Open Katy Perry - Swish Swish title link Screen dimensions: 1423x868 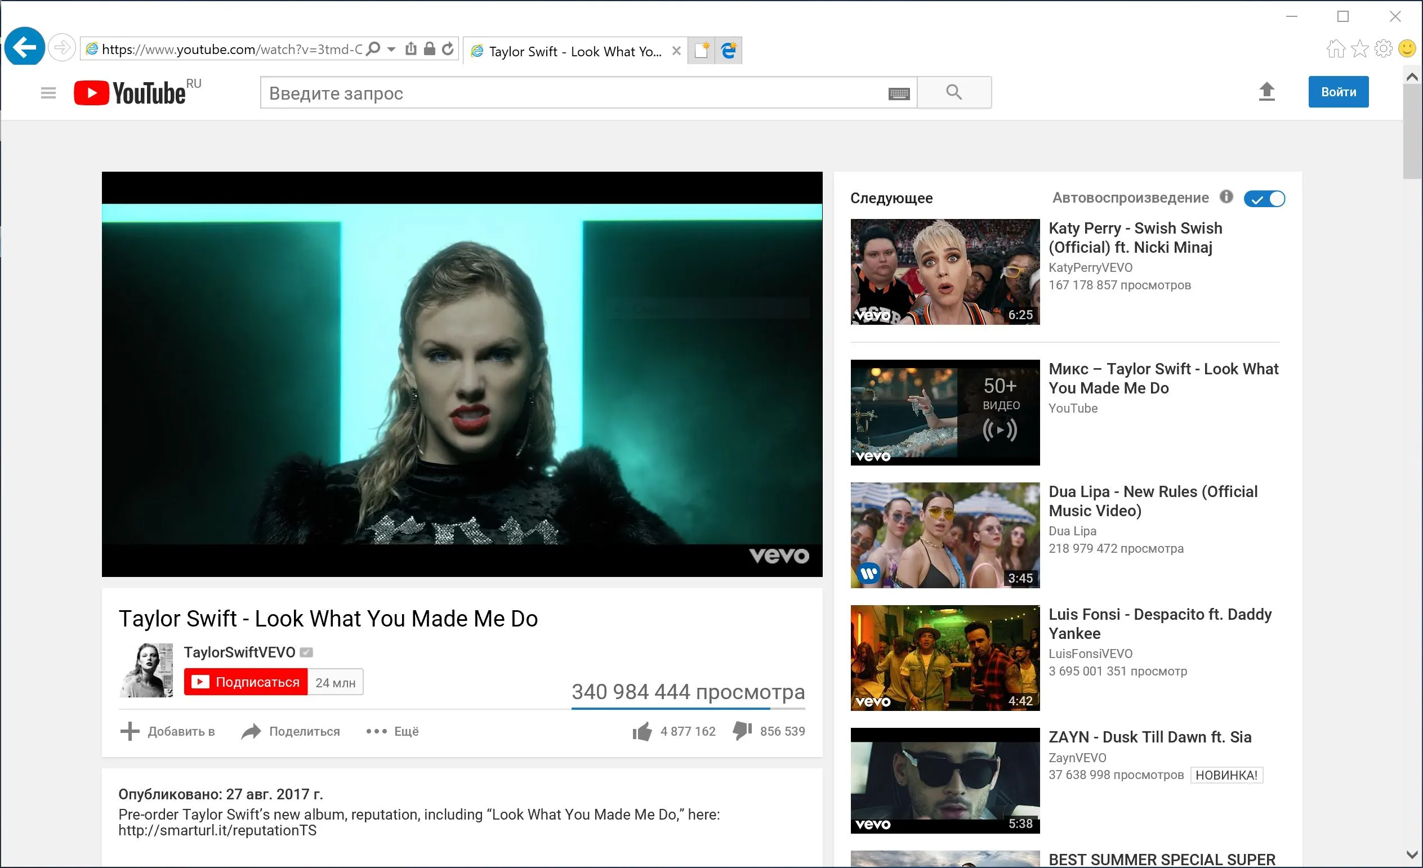[x=1135, y=238]
